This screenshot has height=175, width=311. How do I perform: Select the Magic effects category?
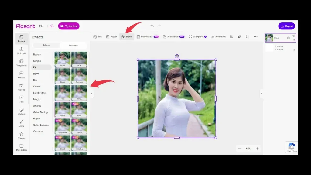(x=37, y=99)
